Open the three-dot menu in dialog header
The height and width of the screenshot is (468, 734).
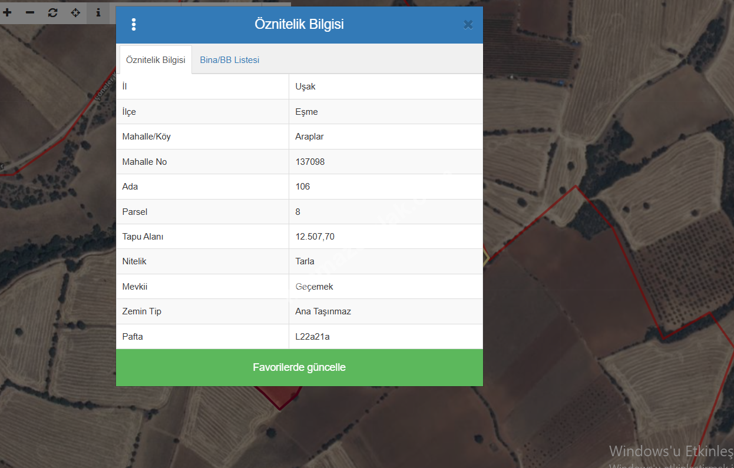[x=134, y=25]
